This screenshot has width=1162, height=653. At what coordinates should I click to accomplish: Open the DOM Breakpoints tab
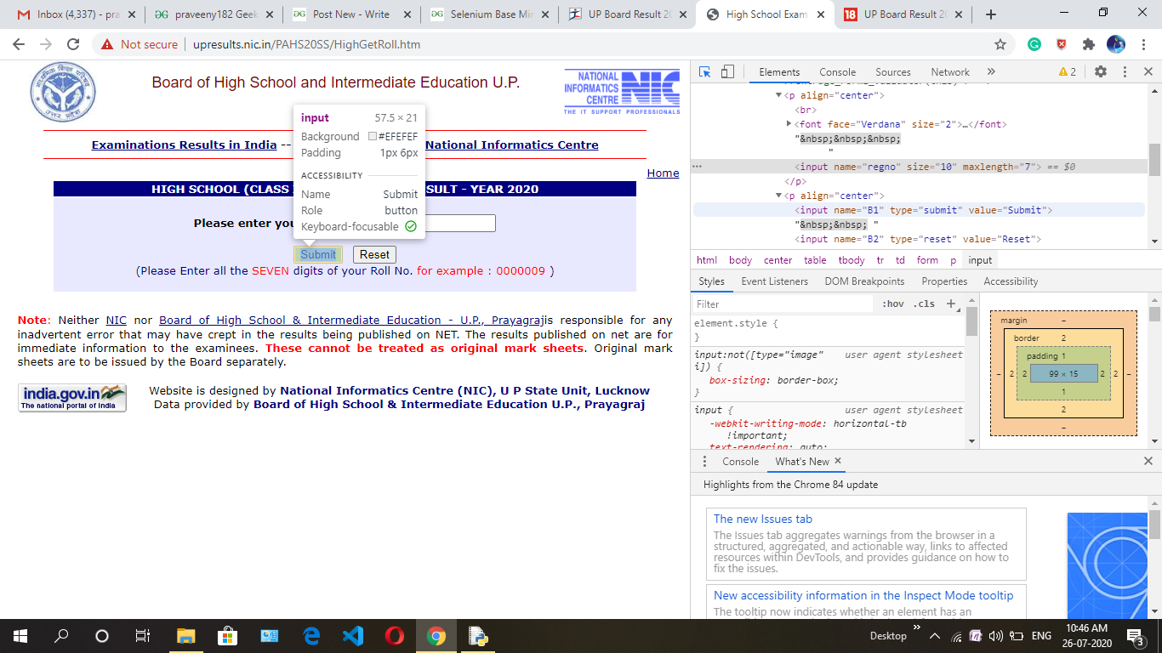point(864,281)
